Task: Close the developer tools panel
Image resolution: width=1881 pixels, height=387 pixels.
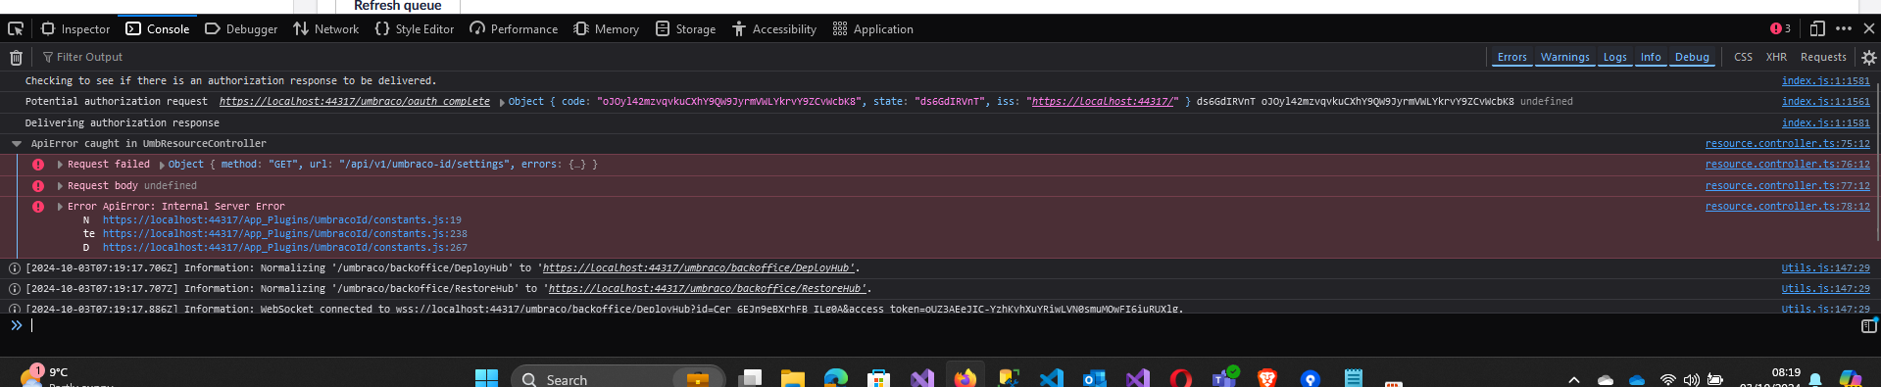Action: [x=1869, y=28]
